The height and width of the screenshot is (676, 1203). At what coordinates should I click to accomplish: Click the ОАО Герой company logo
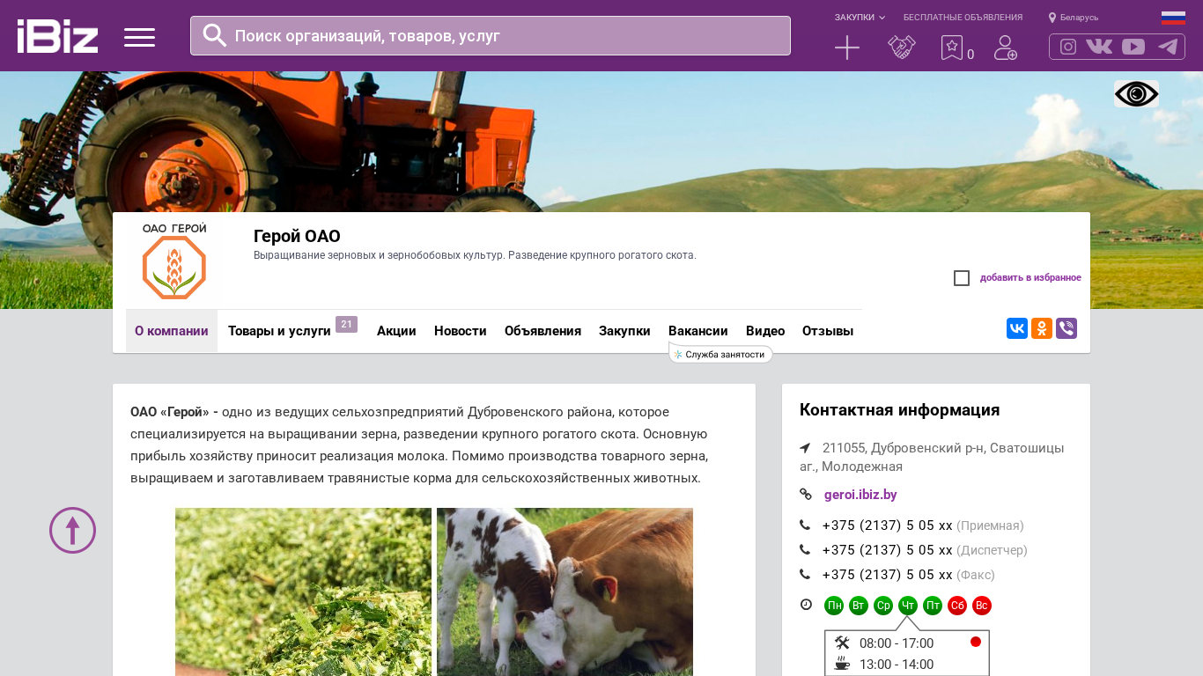(173, 261)
